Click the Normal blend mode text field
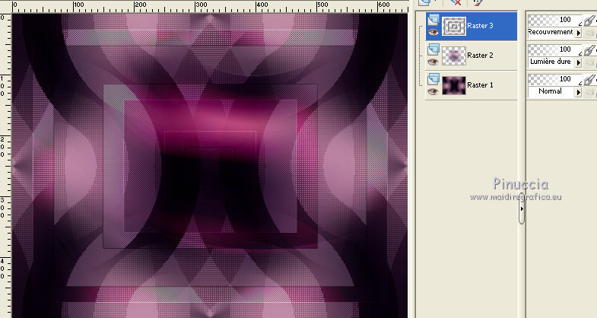Screen dimensions: 597x318 [551, 91]
